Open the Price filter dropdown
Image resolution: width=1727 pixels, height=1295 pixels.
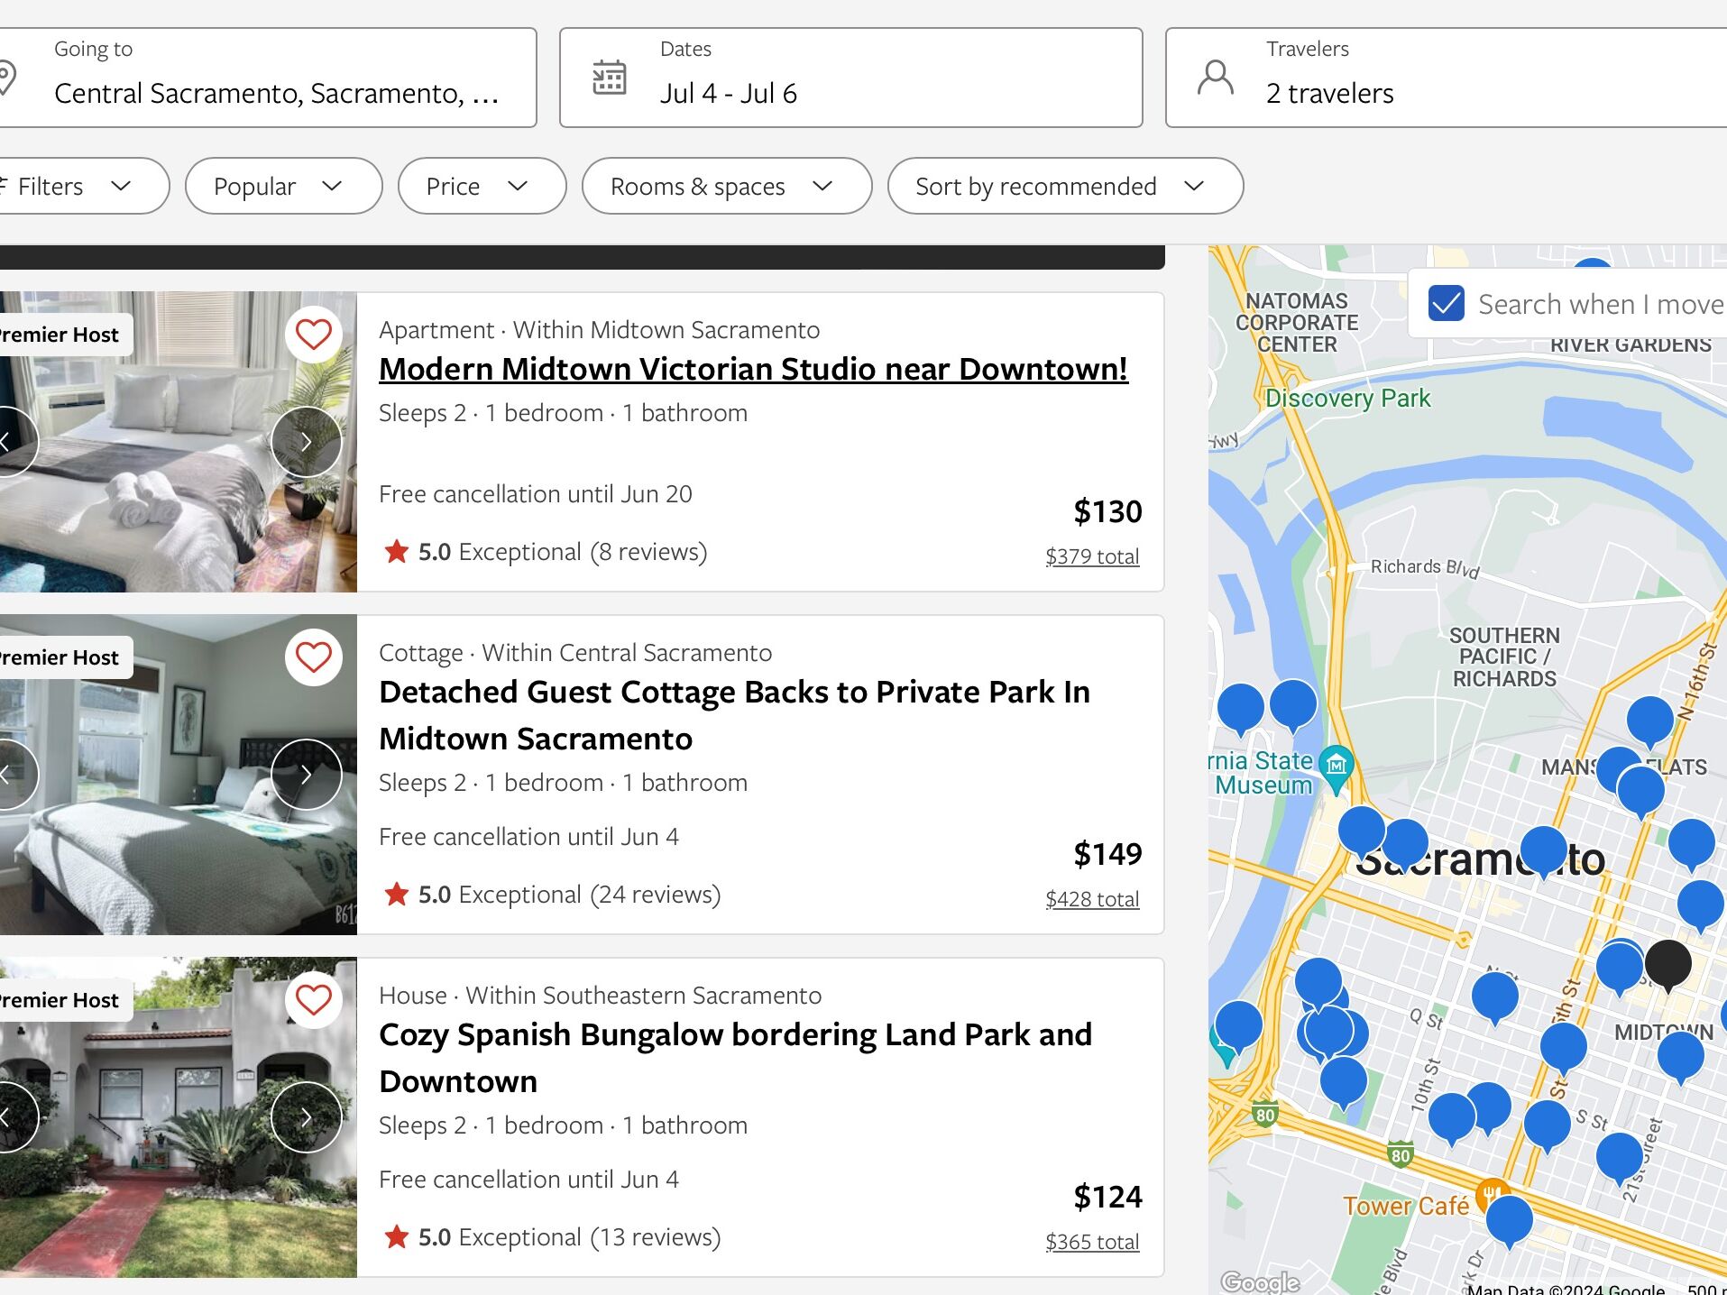pyautogui.click(x=482, y=186)
